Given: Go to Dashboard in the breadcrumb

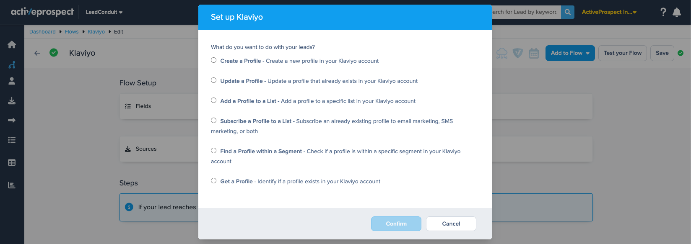Looking at the screenshot, I should [42, 32].
